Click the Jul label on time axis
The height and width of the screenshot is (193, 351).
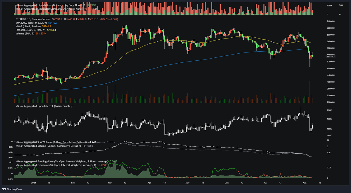tap(265, 183)
